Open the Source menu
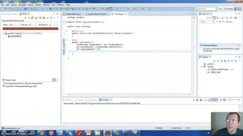This screenshot has height=136, width=243. pos(14,5)
